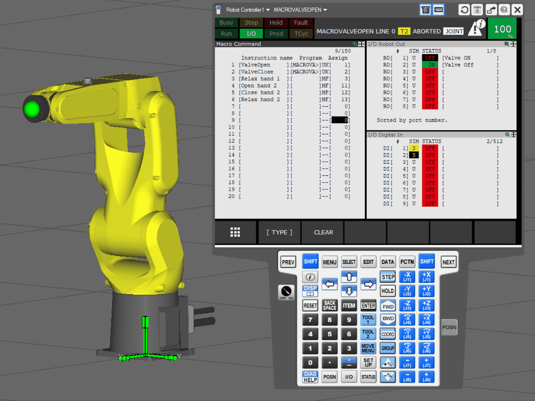This screenshot has height=401, width=535.
Task: Click the side POSN button
Action: point(449,327)
